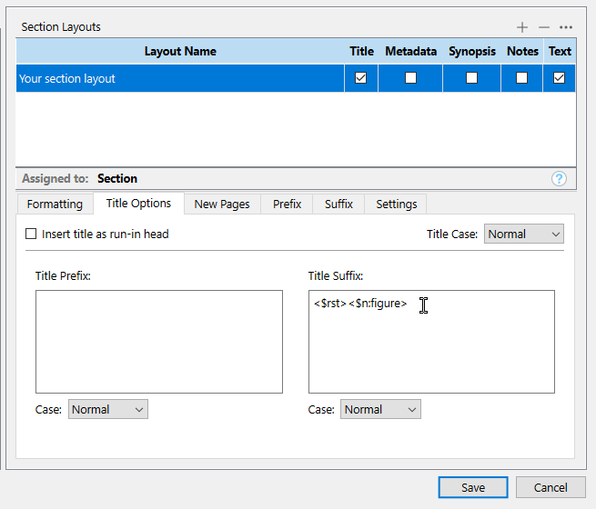Click the Save button

[x=473, y=487]
